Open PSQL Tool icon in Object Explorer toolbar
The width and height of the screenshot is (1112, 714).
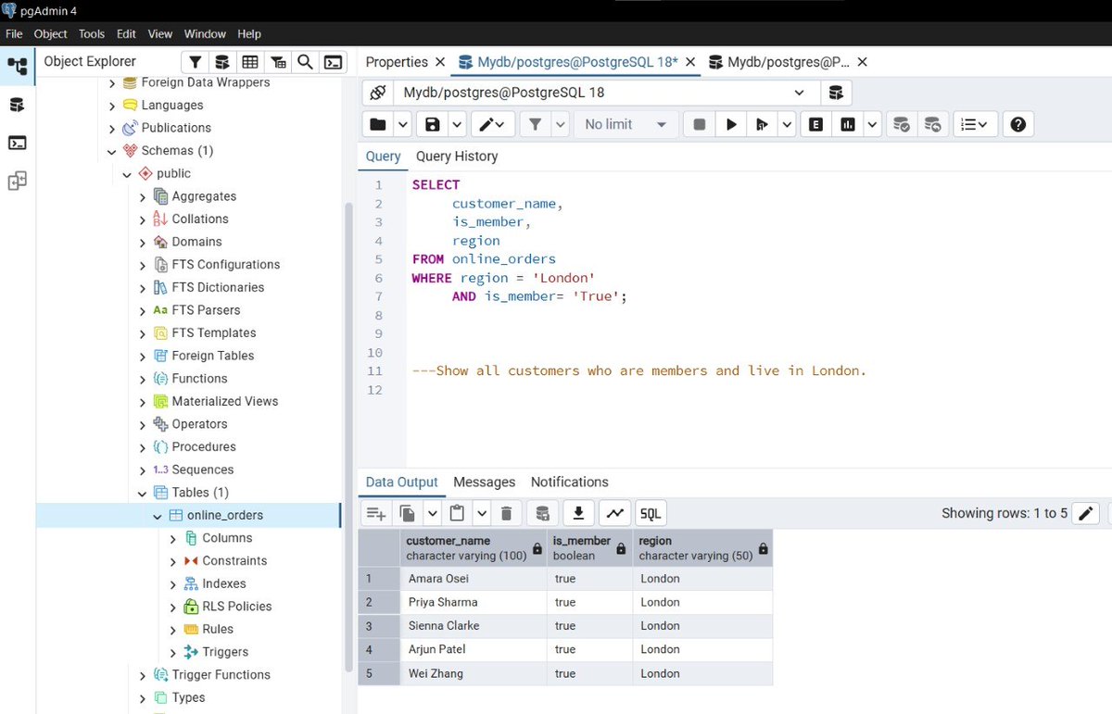point(333,62)
